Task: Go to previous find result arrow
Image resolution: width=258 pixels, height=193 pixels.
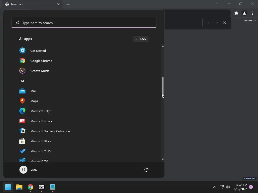Action: click(x=209, y=23)
